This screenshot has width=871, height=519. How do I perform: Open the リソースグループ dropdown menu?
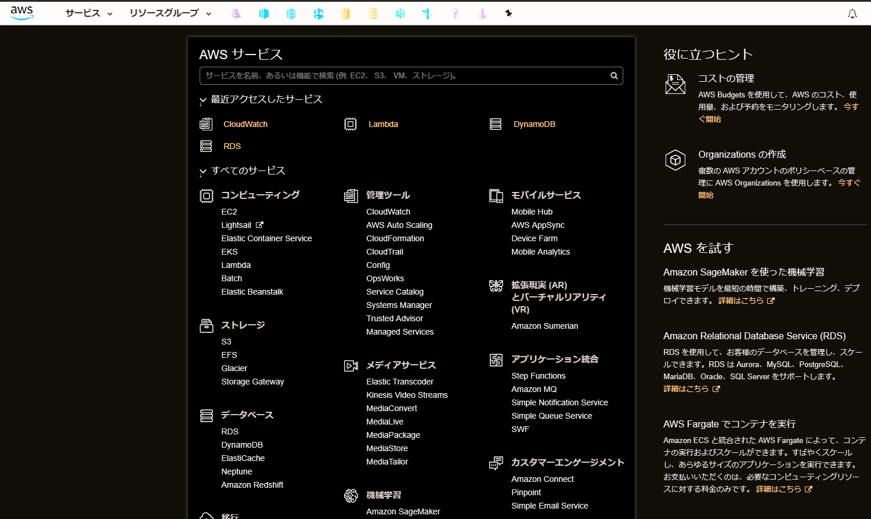171,13
